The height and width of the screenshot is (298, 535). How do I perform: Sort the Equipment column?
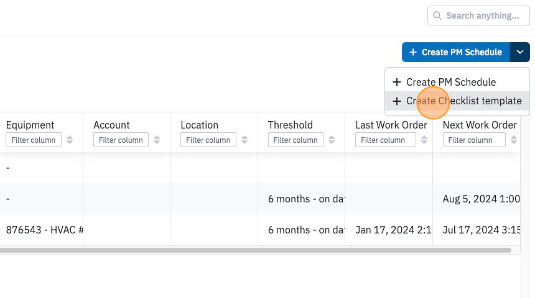click(x=70, y=140)
